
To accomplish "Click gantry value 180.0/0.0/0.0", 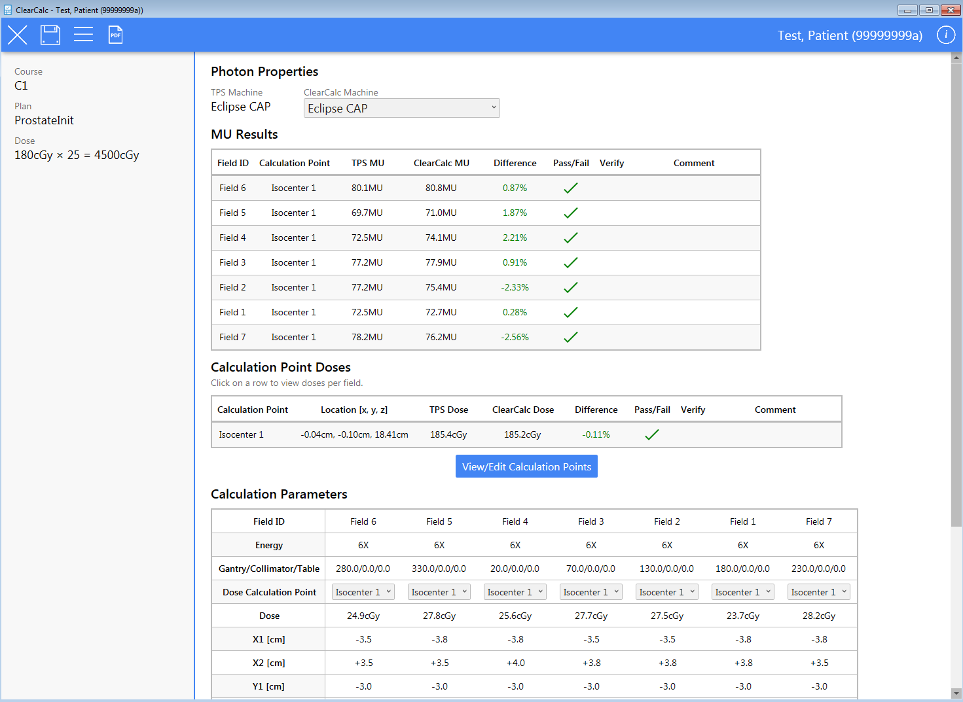I will tap(742, 569).
